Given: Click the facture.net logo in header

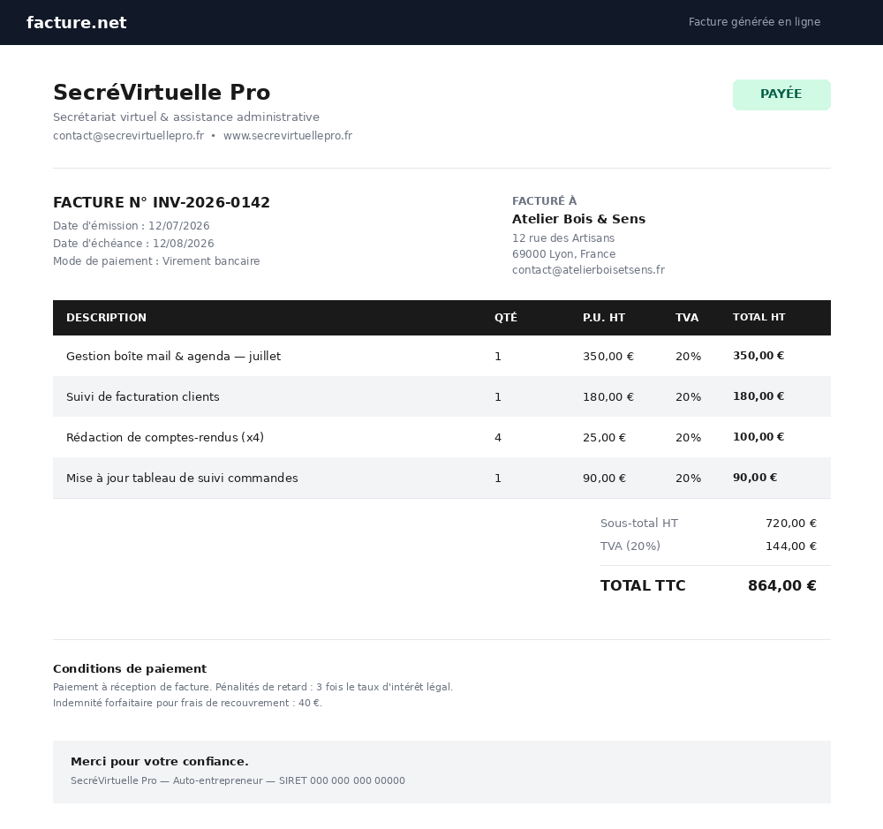Looking at the screenshot, I should 76,23.
